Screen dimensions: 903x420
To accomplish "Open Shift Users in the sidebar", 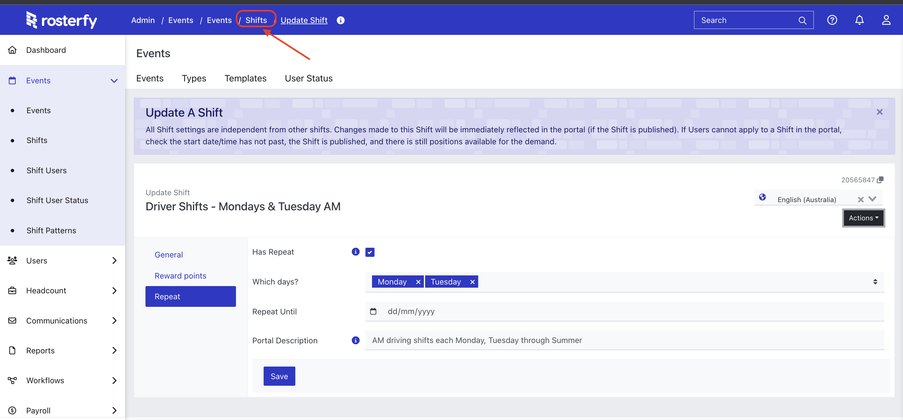I will pos(47,170).
